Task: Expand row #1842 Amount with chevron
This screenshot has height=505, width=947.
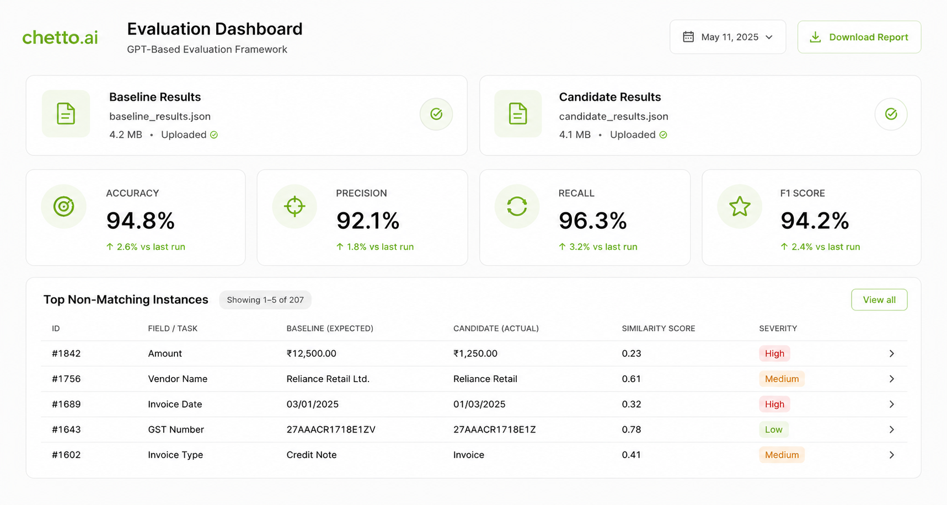Action: [x=891, y=353]
